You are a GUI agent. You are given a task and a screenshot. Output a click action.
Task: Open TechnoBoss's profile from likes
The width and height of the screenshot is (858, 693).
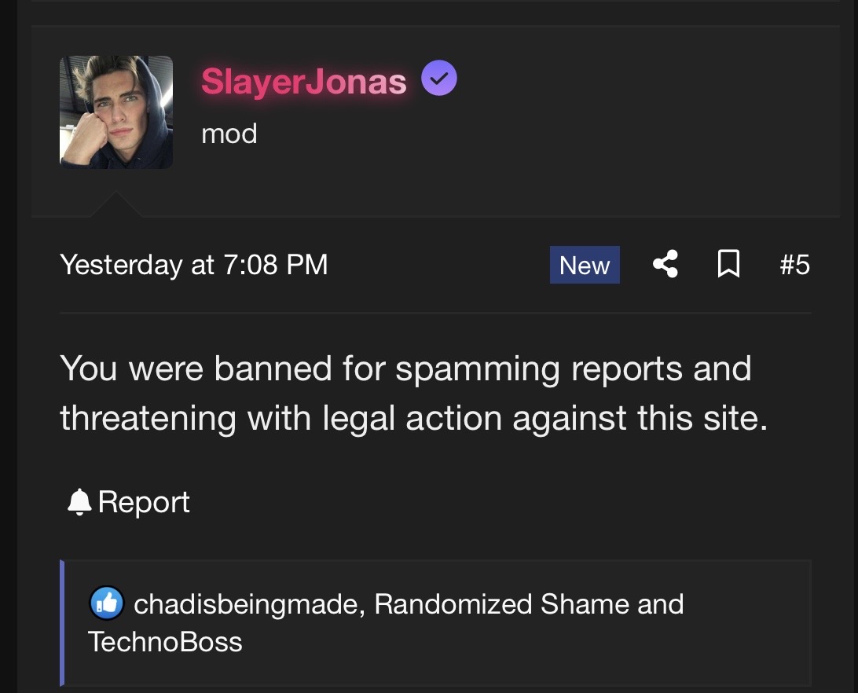pyautogui.click(x=165, y=642)
